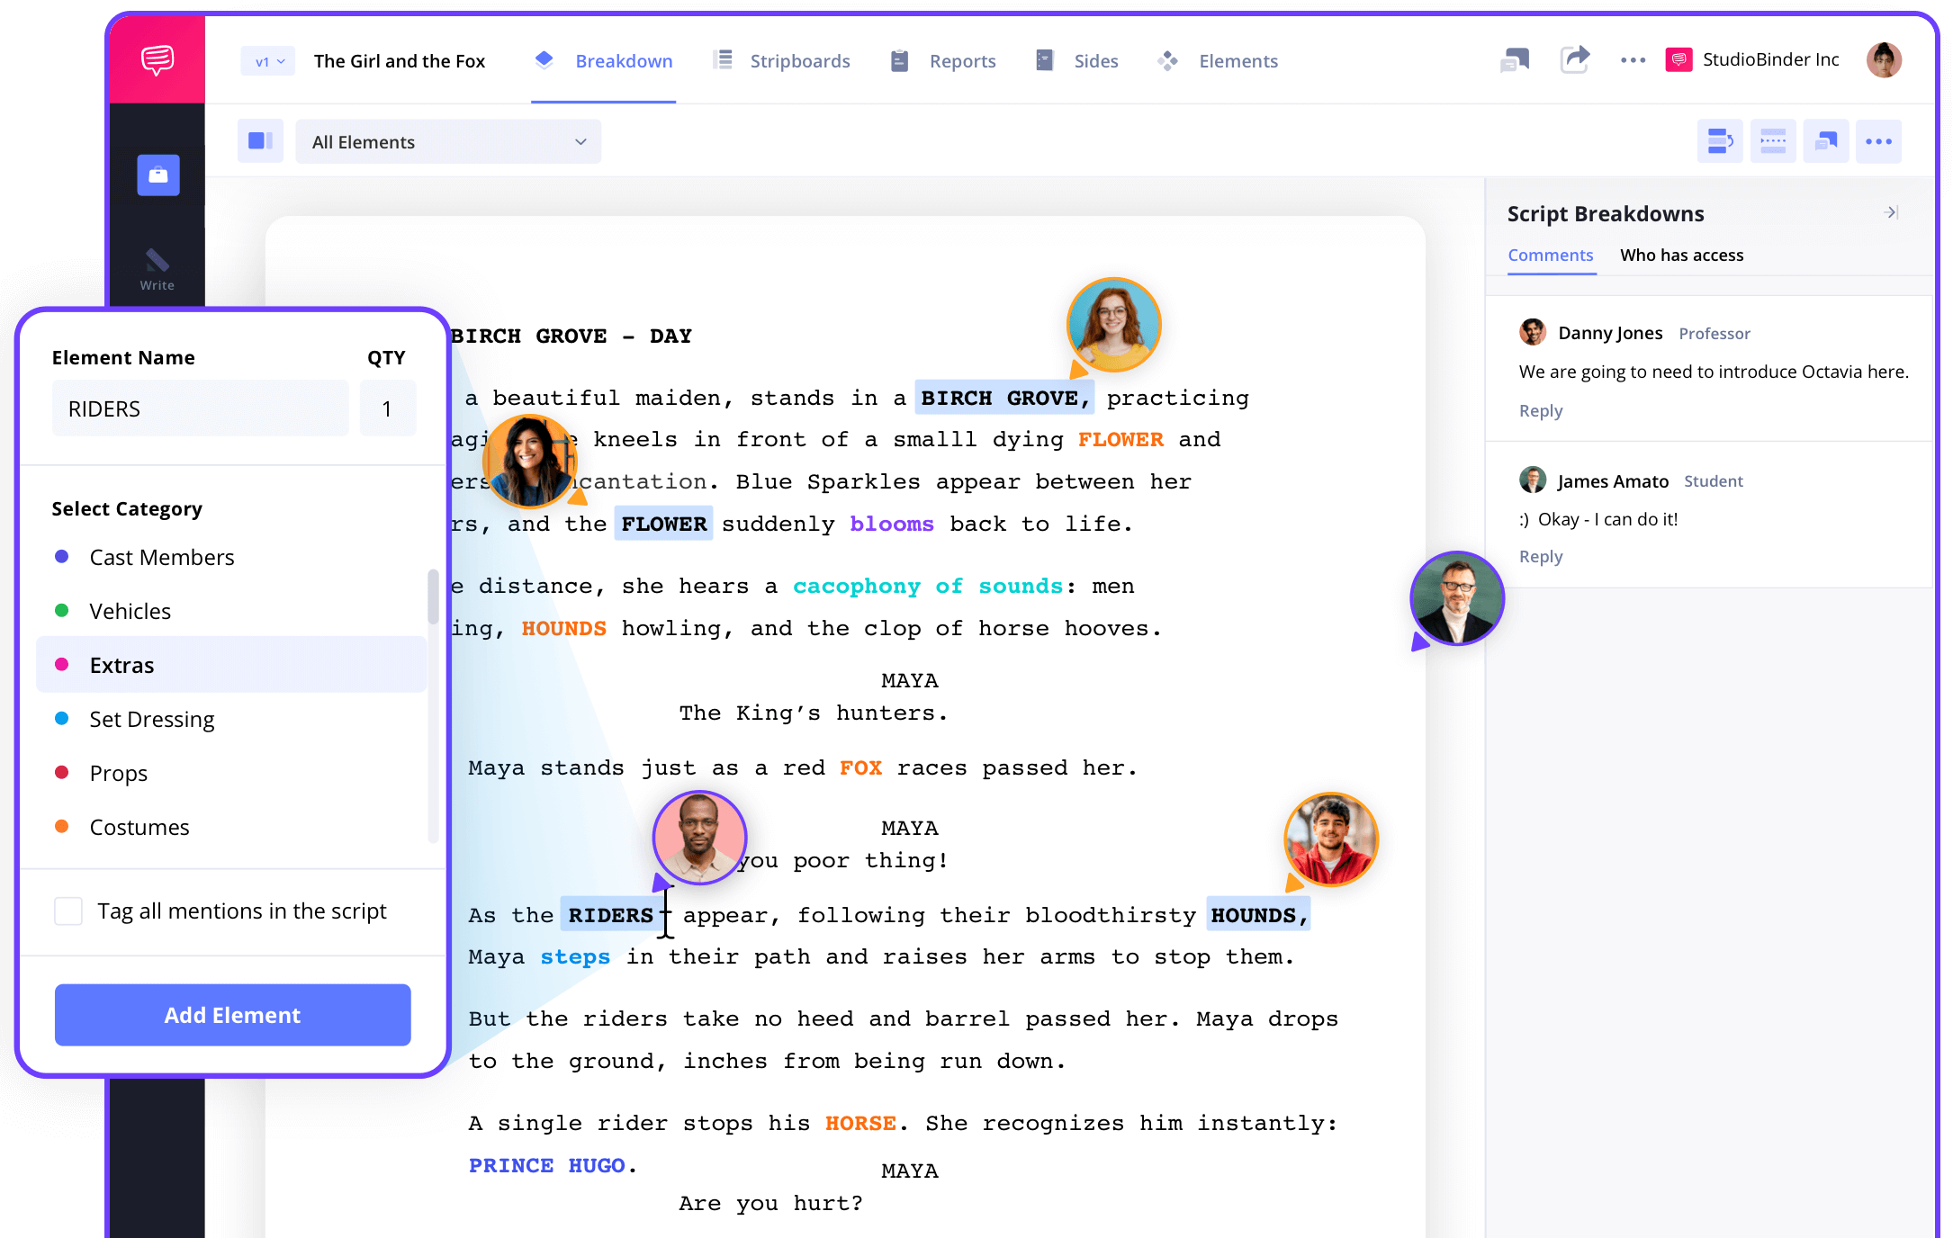Screen dimensions: 1953x1238
Task: Edit the RIDERS element name field
Action: [200, 408]
